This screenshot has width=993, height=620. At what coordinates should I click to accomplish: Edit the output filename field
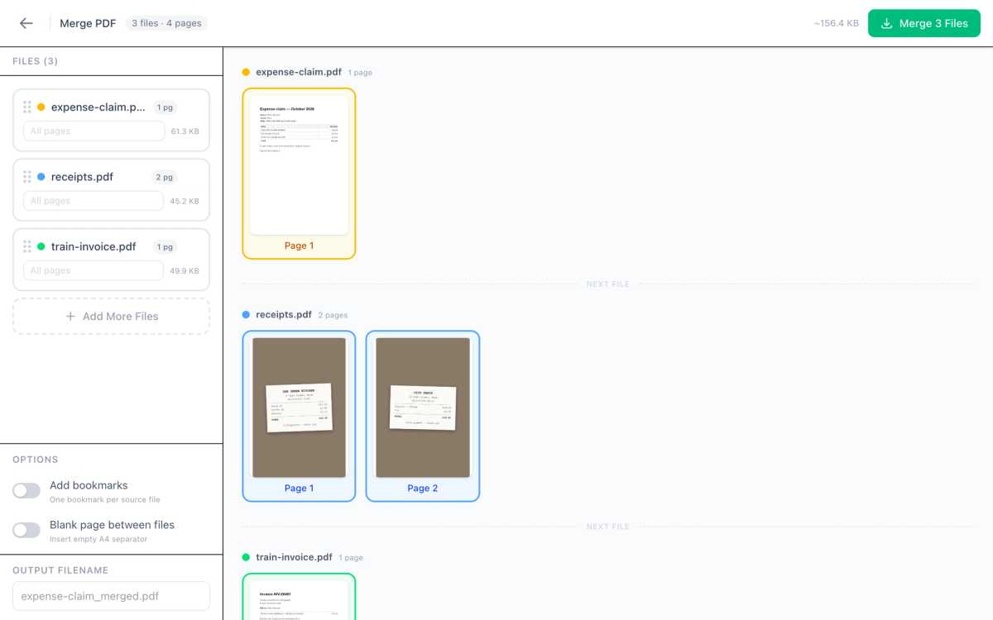(111, 596)
